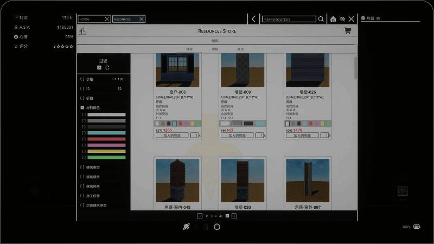Close the Resources tab
434x244 pixels.
pos(142,19)
